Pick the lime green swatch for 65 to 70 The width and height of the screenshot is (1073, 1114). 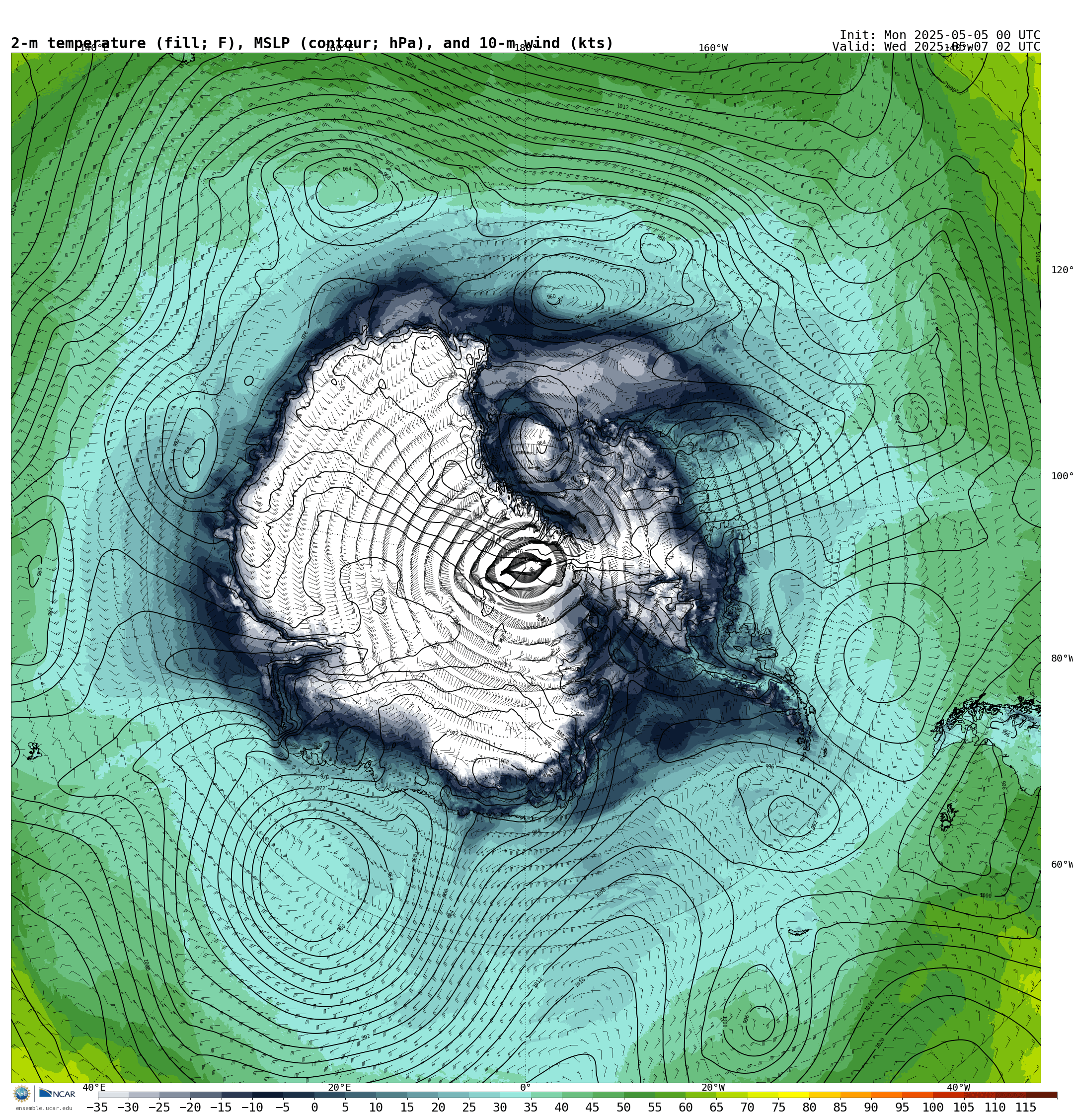point(732,1095)
